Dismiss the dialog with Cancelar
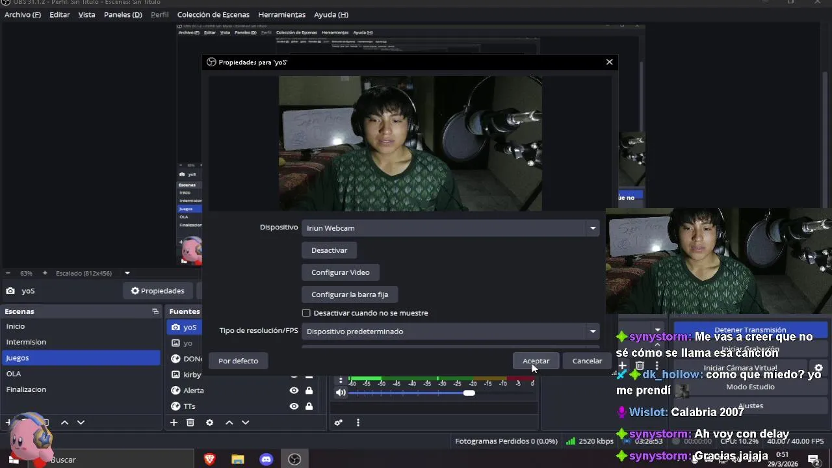832x468 pixels. point(587,361)
